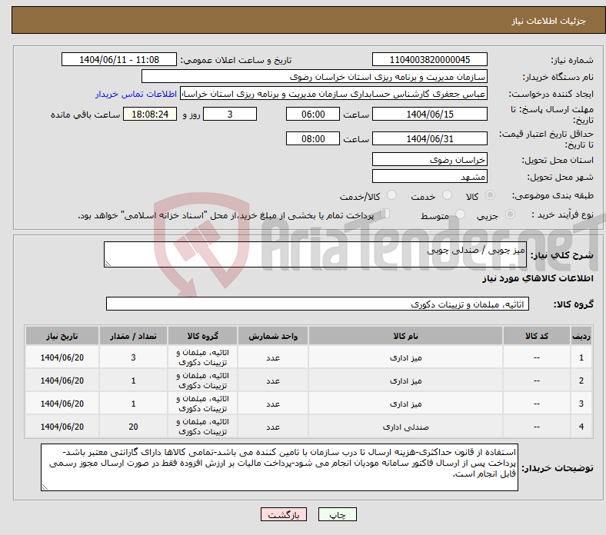Select the خدمت radio button
Image resolution: width=606 pixels, height=535 pixels.
pos(447,195)
